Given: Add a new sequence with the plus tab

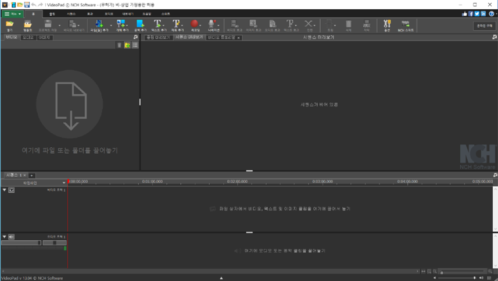Looking at the screenshot, I should pyautogui.click(x=32, y=176).
